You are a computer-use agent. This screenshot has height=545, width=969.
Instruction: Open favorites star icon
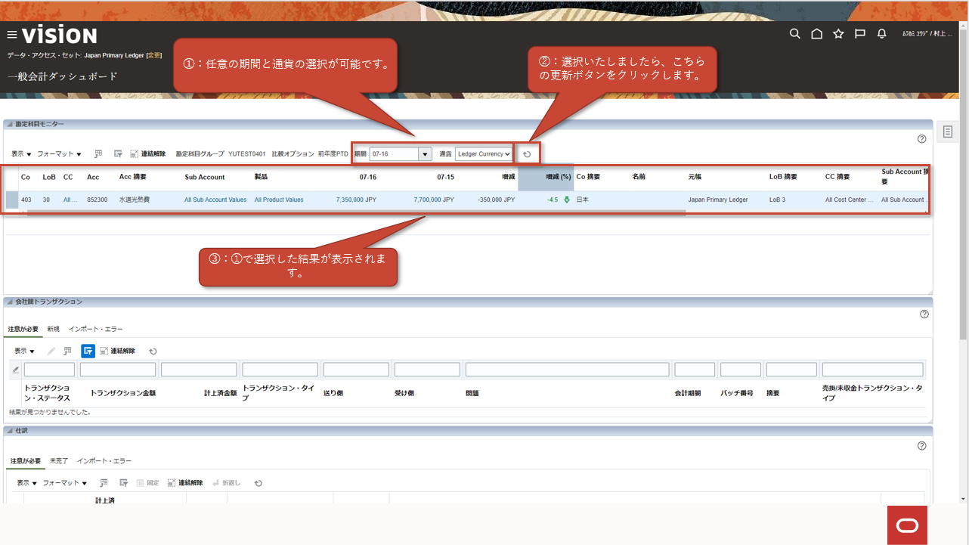(x=838, y=34)
